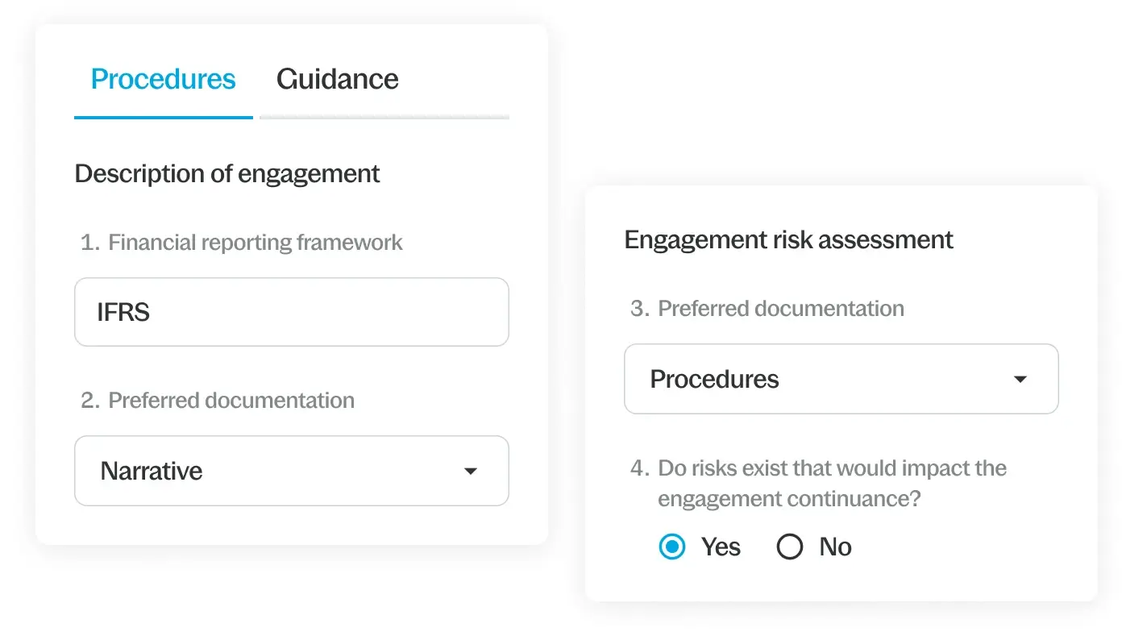The height and width of the screenshot is (632, 1122).
Task: Click the arrow icon in the Narrative dropdown
Action: tap(471, 472)
